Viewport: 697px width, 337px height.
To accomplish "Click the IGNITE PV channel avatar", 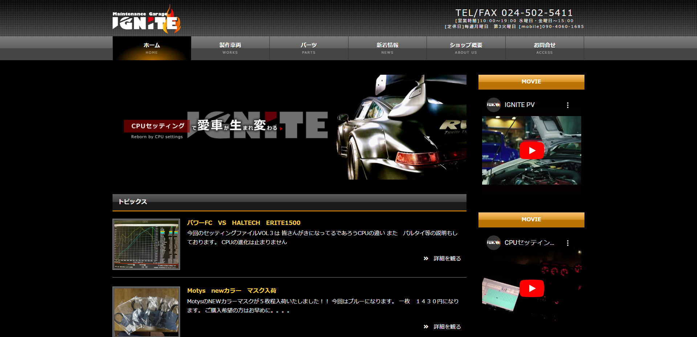I will 493,105.
